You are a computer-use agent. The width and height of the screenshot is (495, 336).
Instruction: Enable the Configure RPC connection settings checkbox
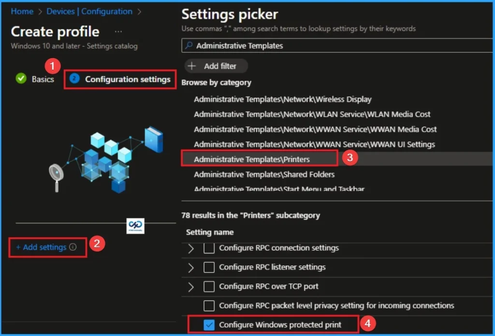(210, 248)
